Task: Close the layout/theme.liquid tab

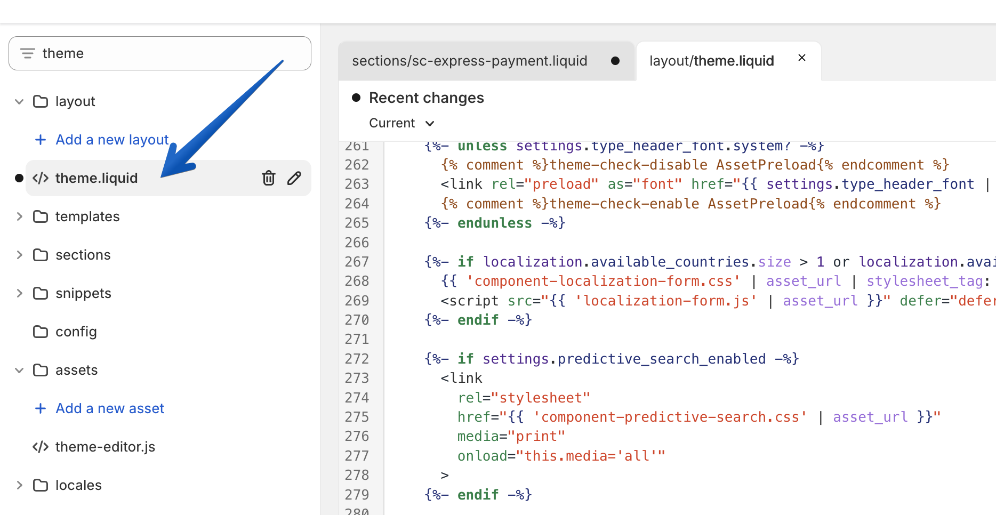Action: (801, 58)
